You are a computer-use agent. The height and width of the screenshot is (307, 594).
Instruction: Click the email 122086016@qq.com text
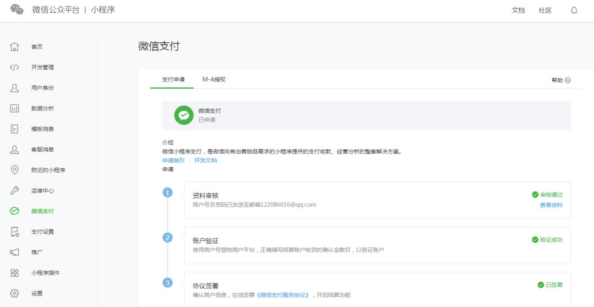[x=288, y=205]
